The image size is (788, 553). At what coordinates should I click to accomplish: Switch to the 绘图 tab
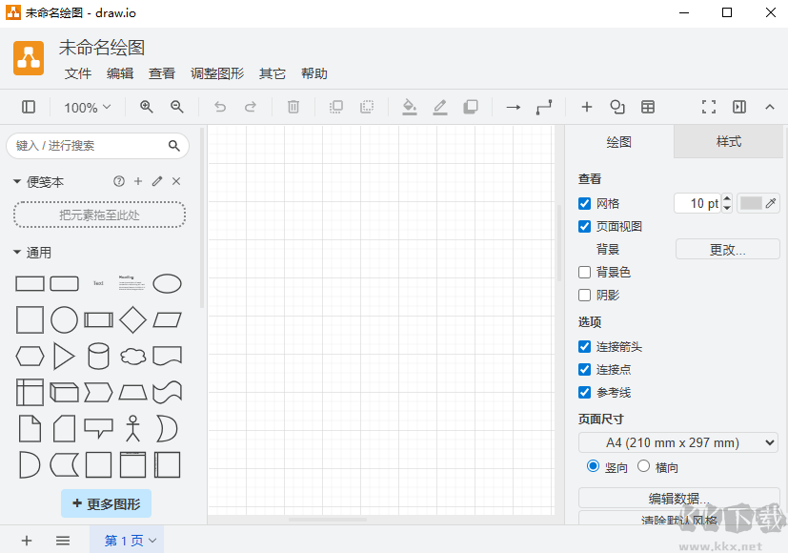619,142
